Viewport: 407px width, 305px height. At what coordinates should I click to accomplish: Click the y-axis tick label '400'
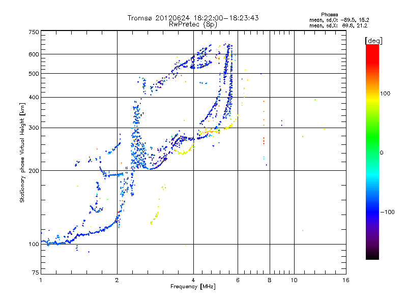click(34, 98)
